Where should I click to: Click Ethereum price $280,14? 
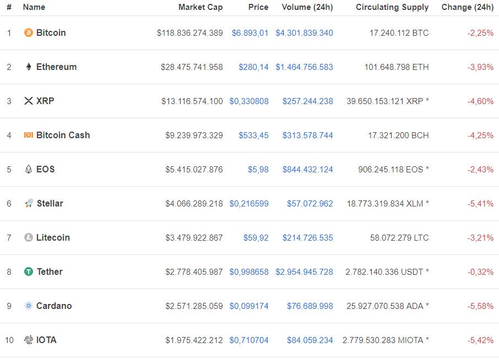point(254,67)
